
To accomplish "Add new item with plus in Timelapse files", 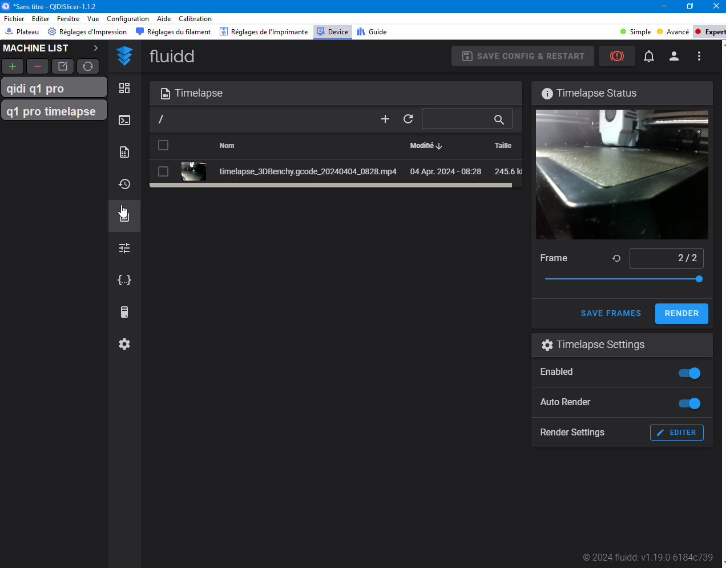I will (385, 119).
